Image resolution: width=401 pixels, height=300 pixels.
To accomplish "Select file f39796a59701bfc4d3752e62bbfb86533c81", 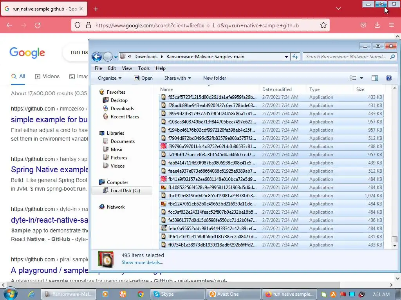I will point(271,146).
